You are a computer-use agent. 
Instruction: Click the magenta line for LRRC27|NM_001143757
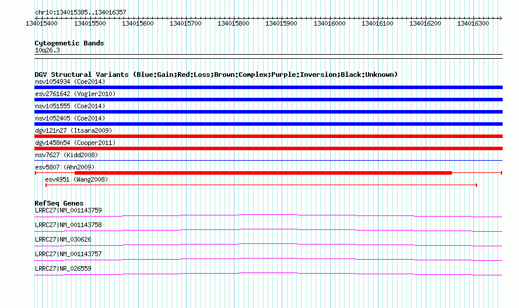click(268, 260)
